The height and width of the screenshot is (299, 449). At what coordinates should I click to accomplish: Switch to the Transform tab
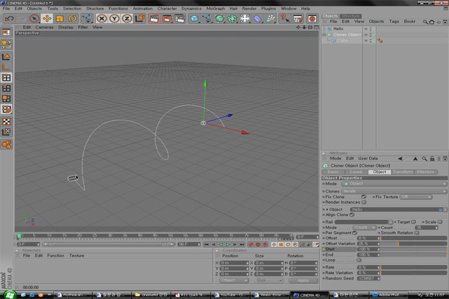coord(403,172)
